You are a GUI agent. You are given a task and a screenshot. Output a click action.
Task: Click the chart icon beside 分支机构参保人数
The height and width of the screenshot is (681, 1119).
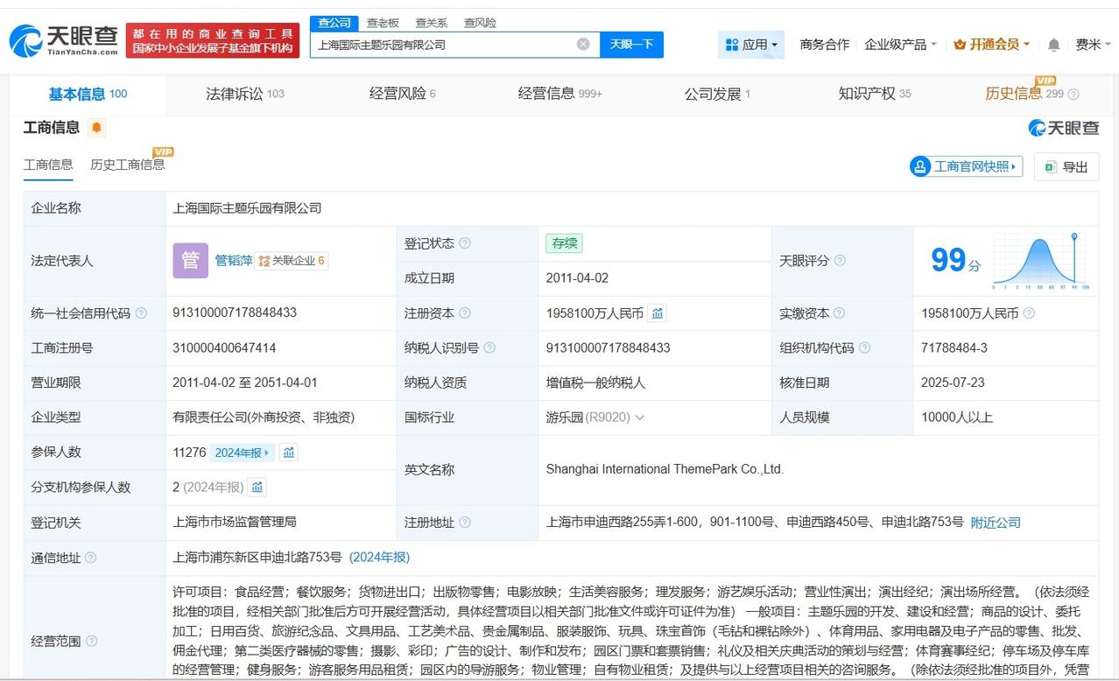click(x=256, y=487)
